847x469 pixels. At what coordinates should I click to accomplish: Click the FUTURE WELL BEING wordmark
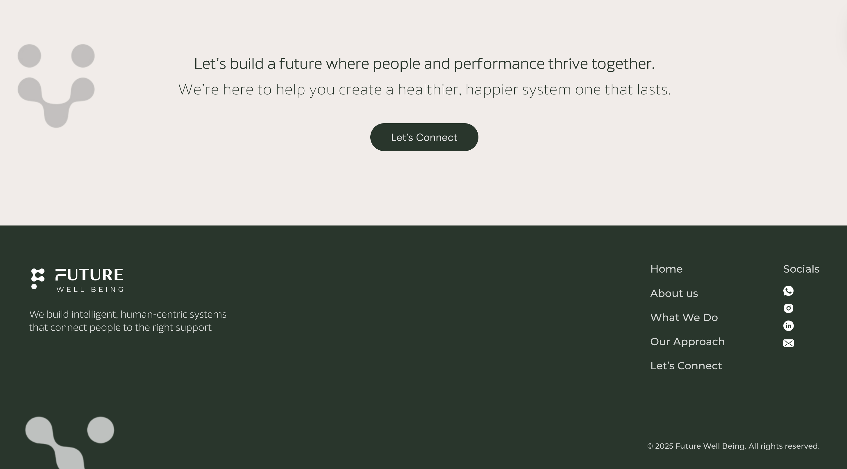[89, 275]
